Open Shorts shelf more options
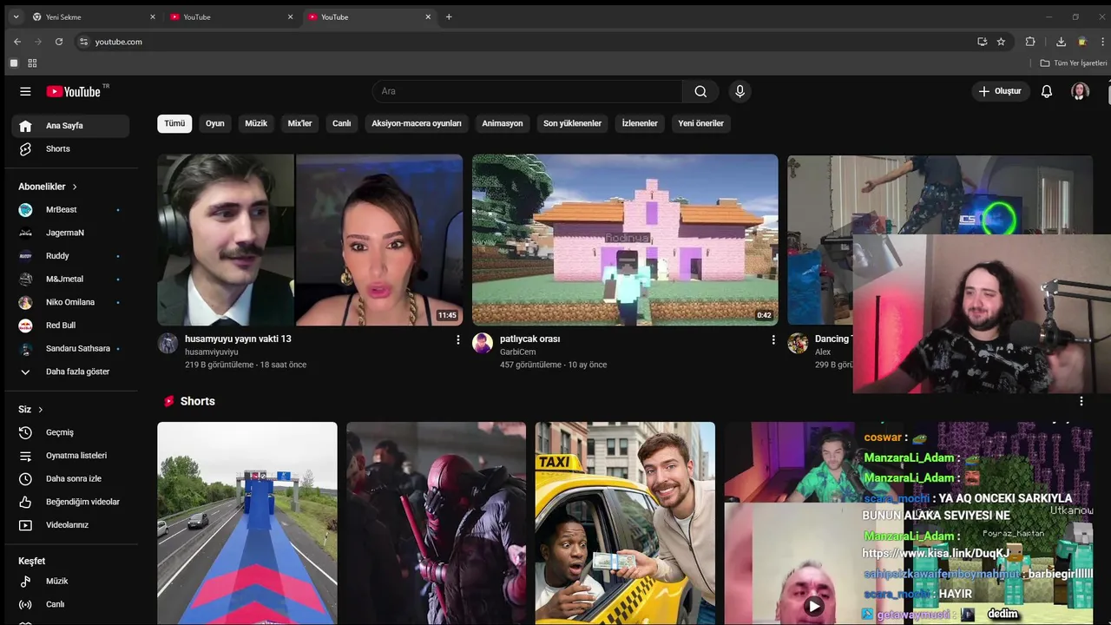This screenshot has width=1111, height=625. 1081,401
